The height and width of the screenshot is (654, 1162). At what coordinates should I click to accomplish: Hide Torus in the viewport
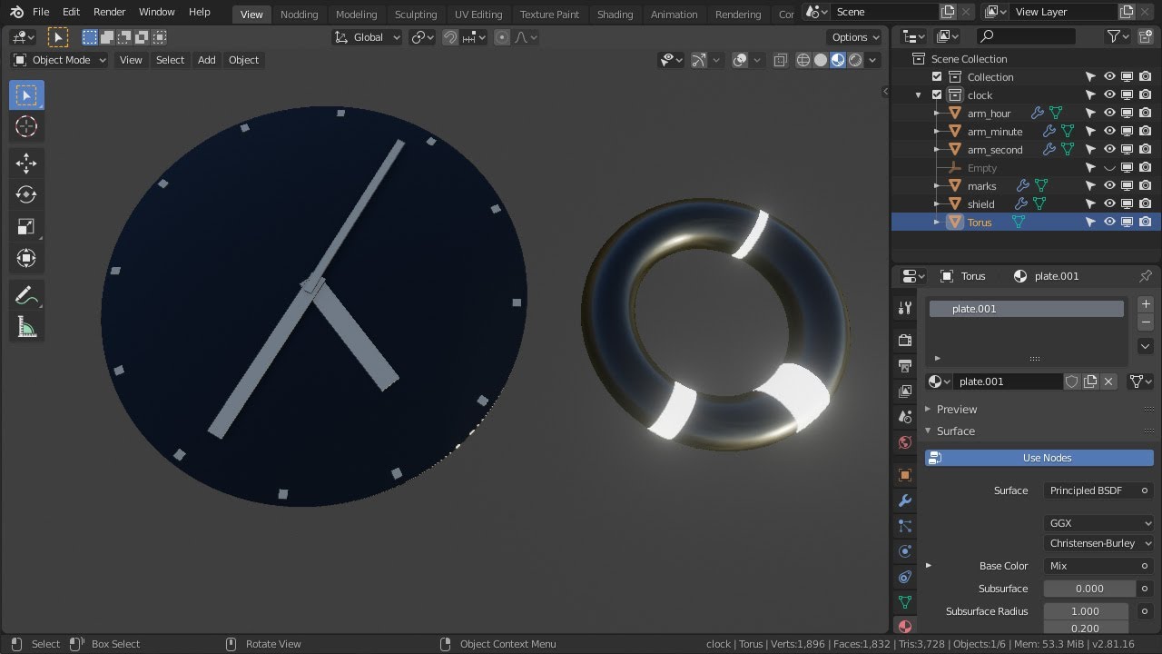(1109, 223)
